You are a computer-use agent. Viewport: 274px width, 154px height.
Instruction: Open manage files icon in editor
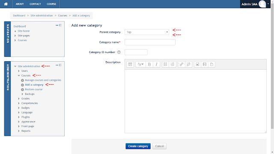point(211,64)
